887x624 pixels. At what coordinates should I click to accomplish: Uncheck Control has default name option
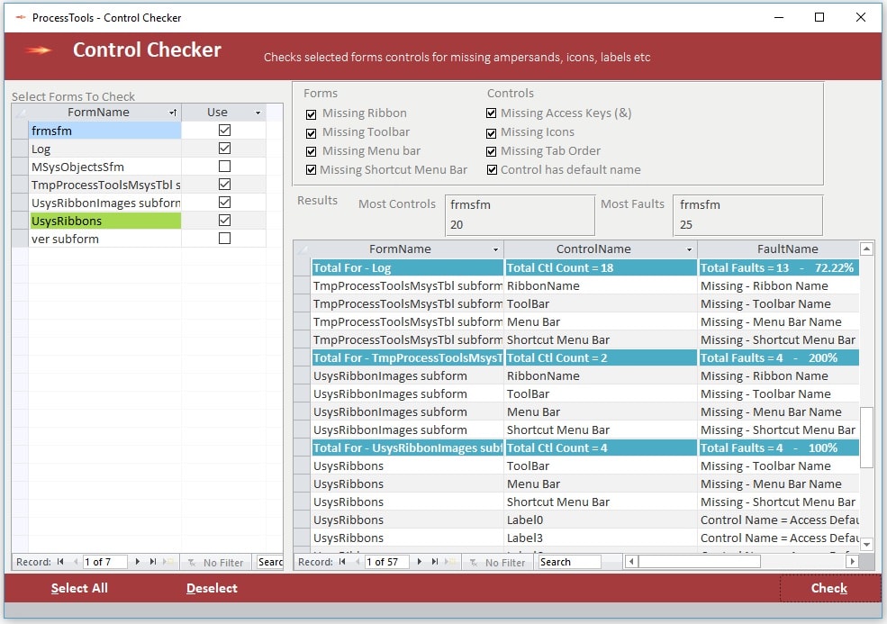[x=492, y=169]
